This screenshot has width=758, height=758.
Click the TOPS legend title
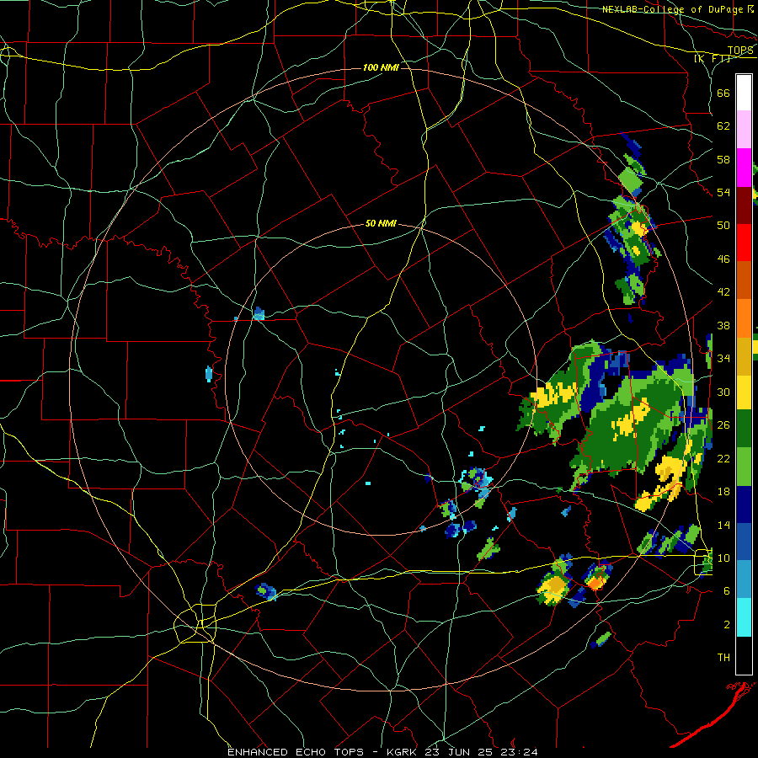click(740, 51)
